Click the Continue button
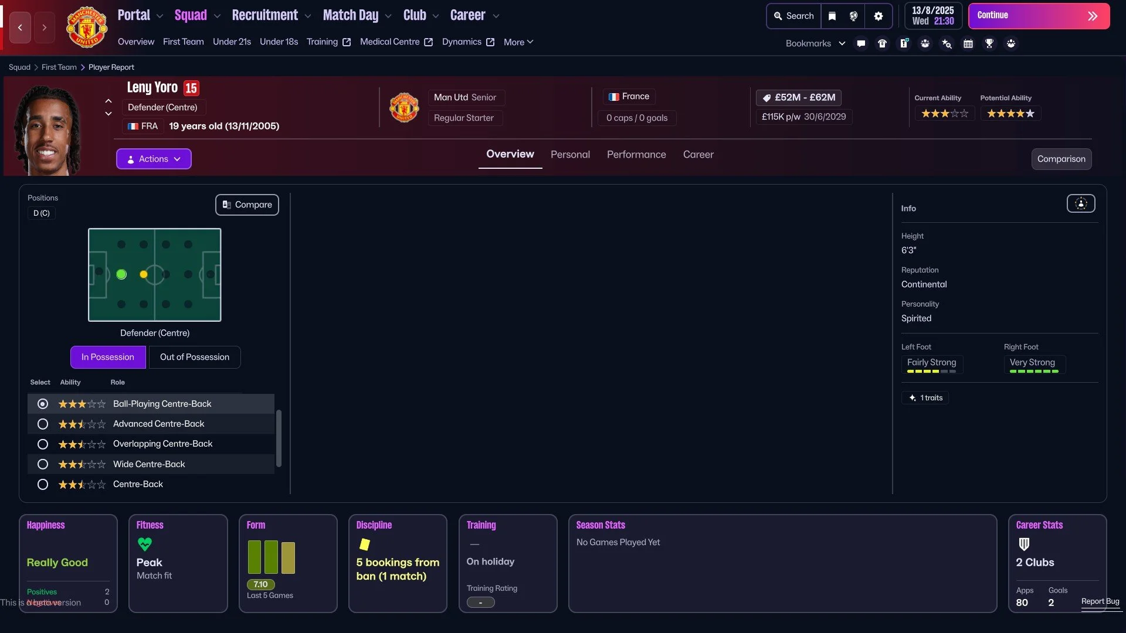 (x=1039, y=16)
